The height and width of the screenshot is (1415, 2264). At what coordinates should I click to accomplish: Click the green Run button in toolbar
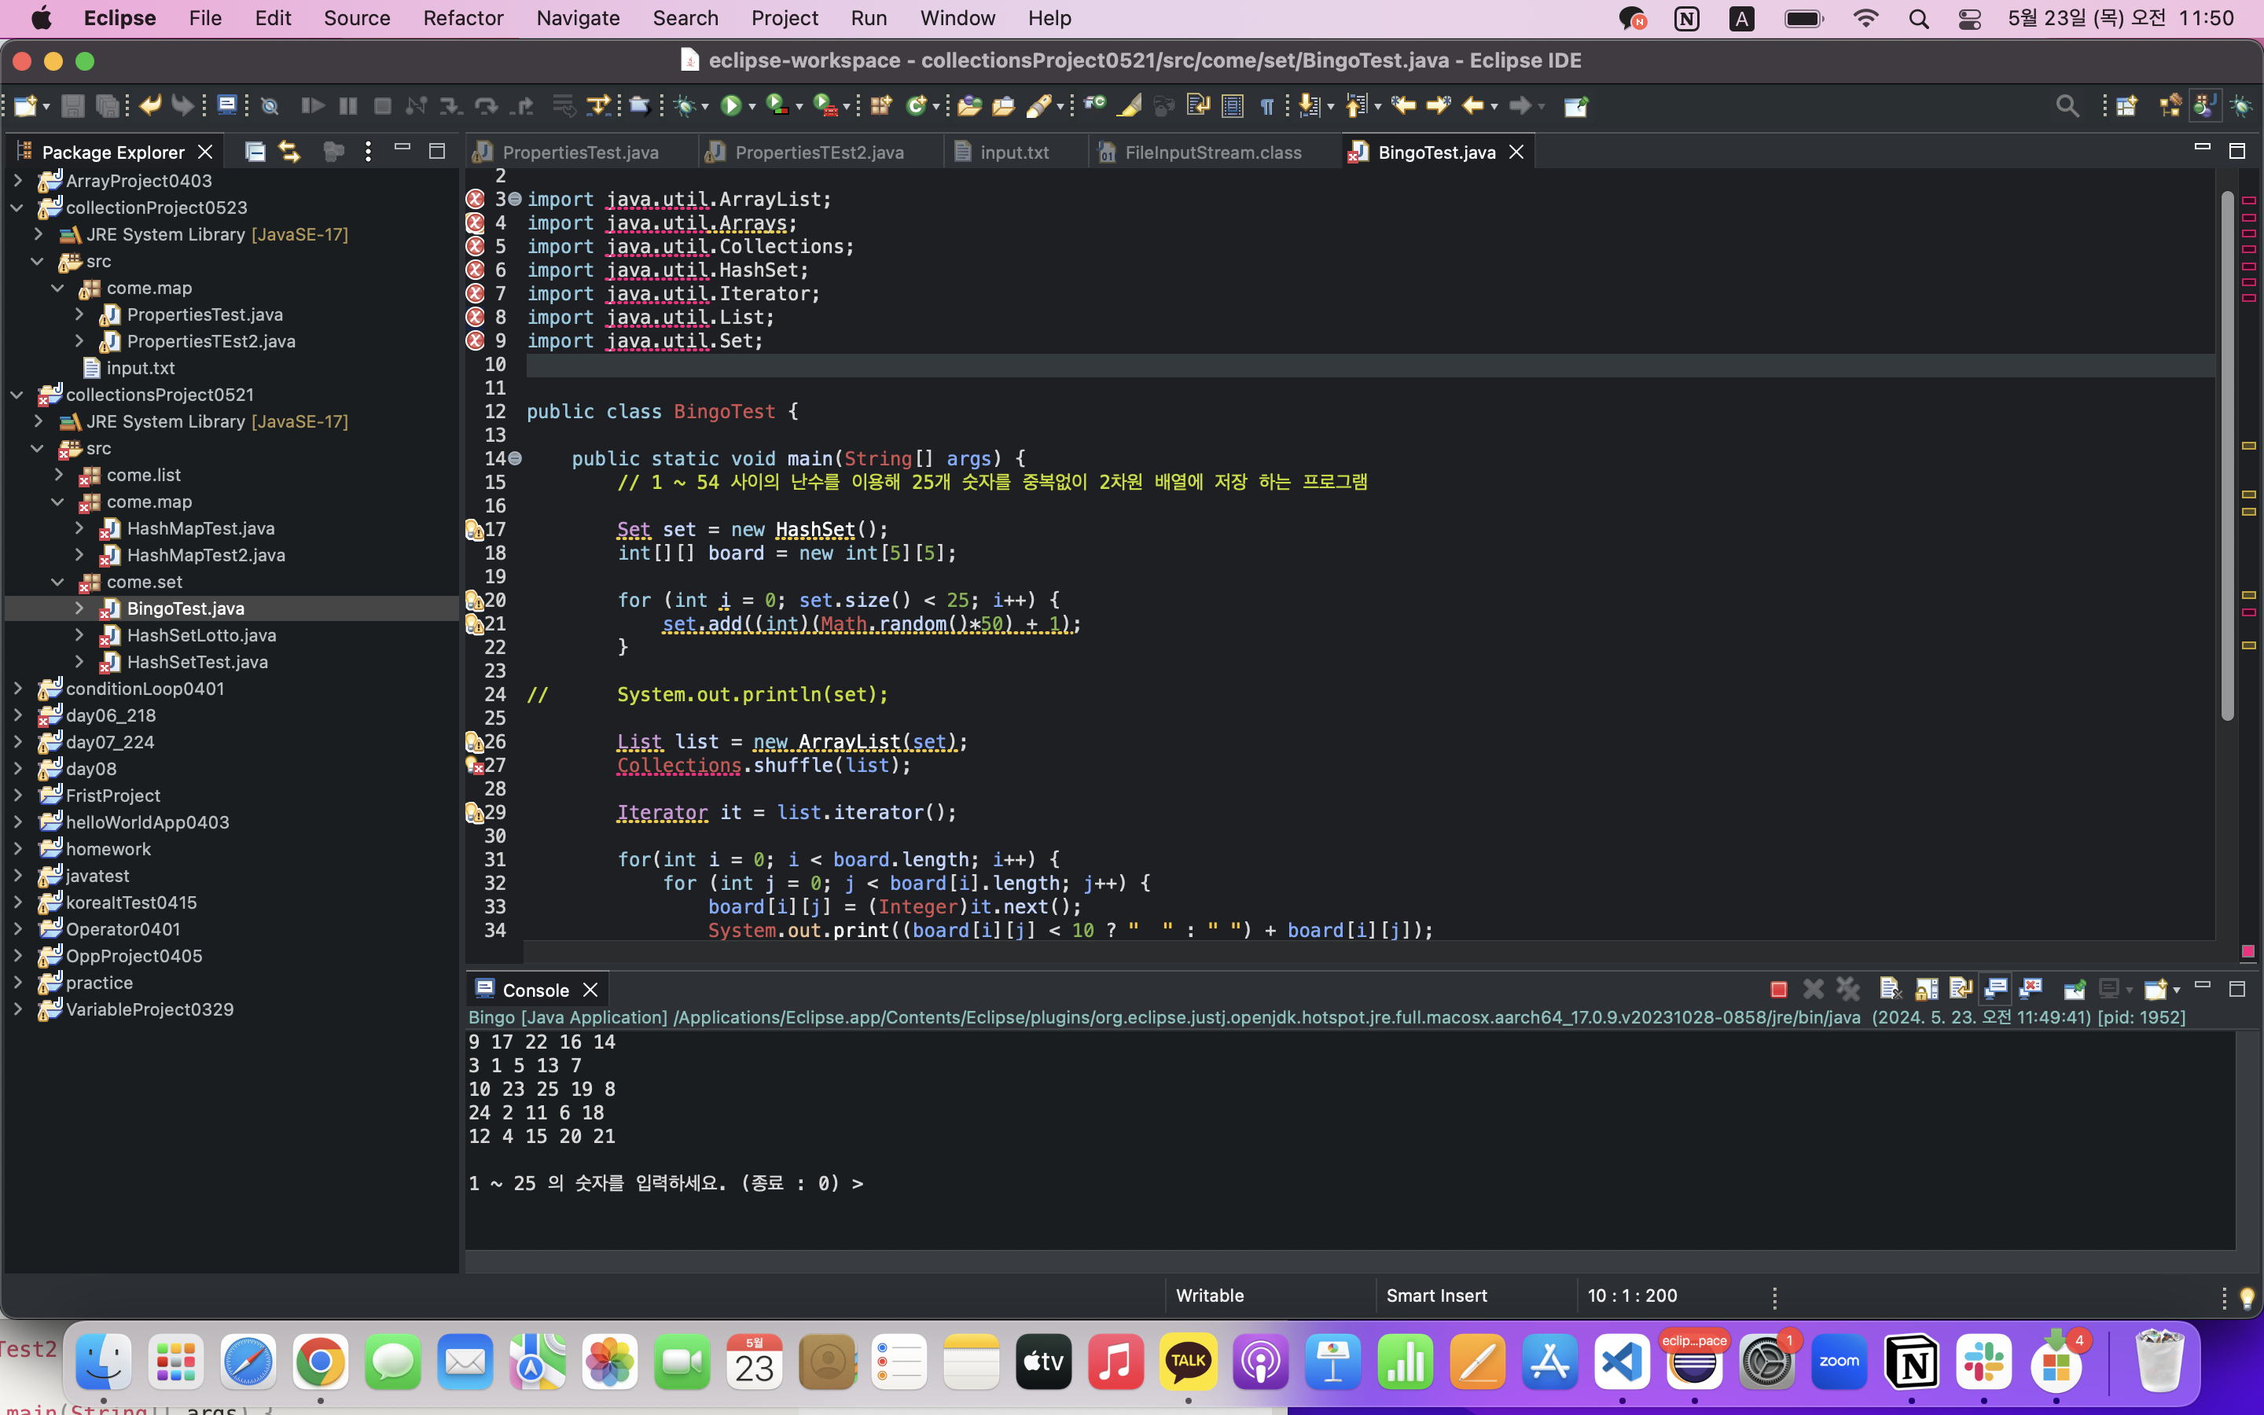(730, 106)
